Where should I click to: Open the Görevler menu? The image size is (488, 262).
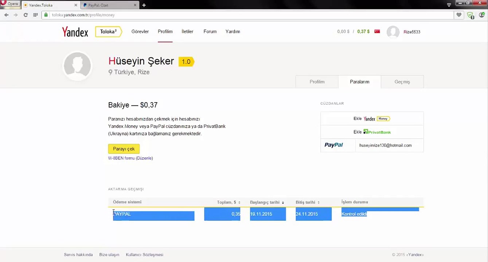140,31
